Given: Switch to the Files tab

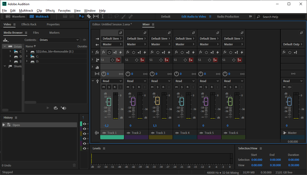Looking at the screenshot, I should coord(36,33).
